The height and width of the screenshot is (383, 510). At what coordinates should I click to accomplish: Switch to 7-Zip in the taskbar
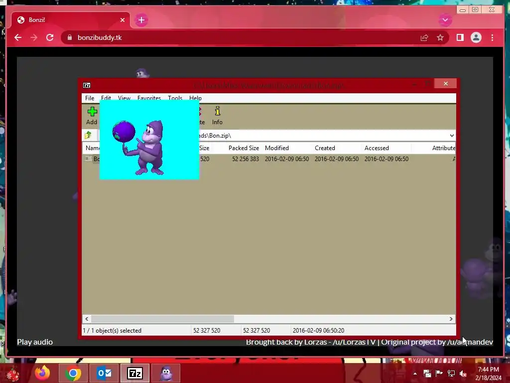coord(135,373)
